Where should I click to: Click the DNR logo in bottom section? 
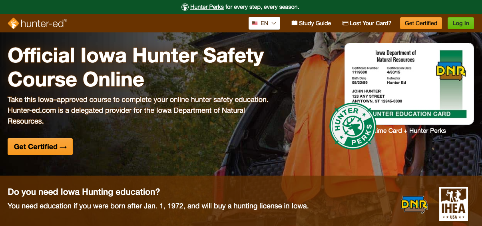click(414, 204)
